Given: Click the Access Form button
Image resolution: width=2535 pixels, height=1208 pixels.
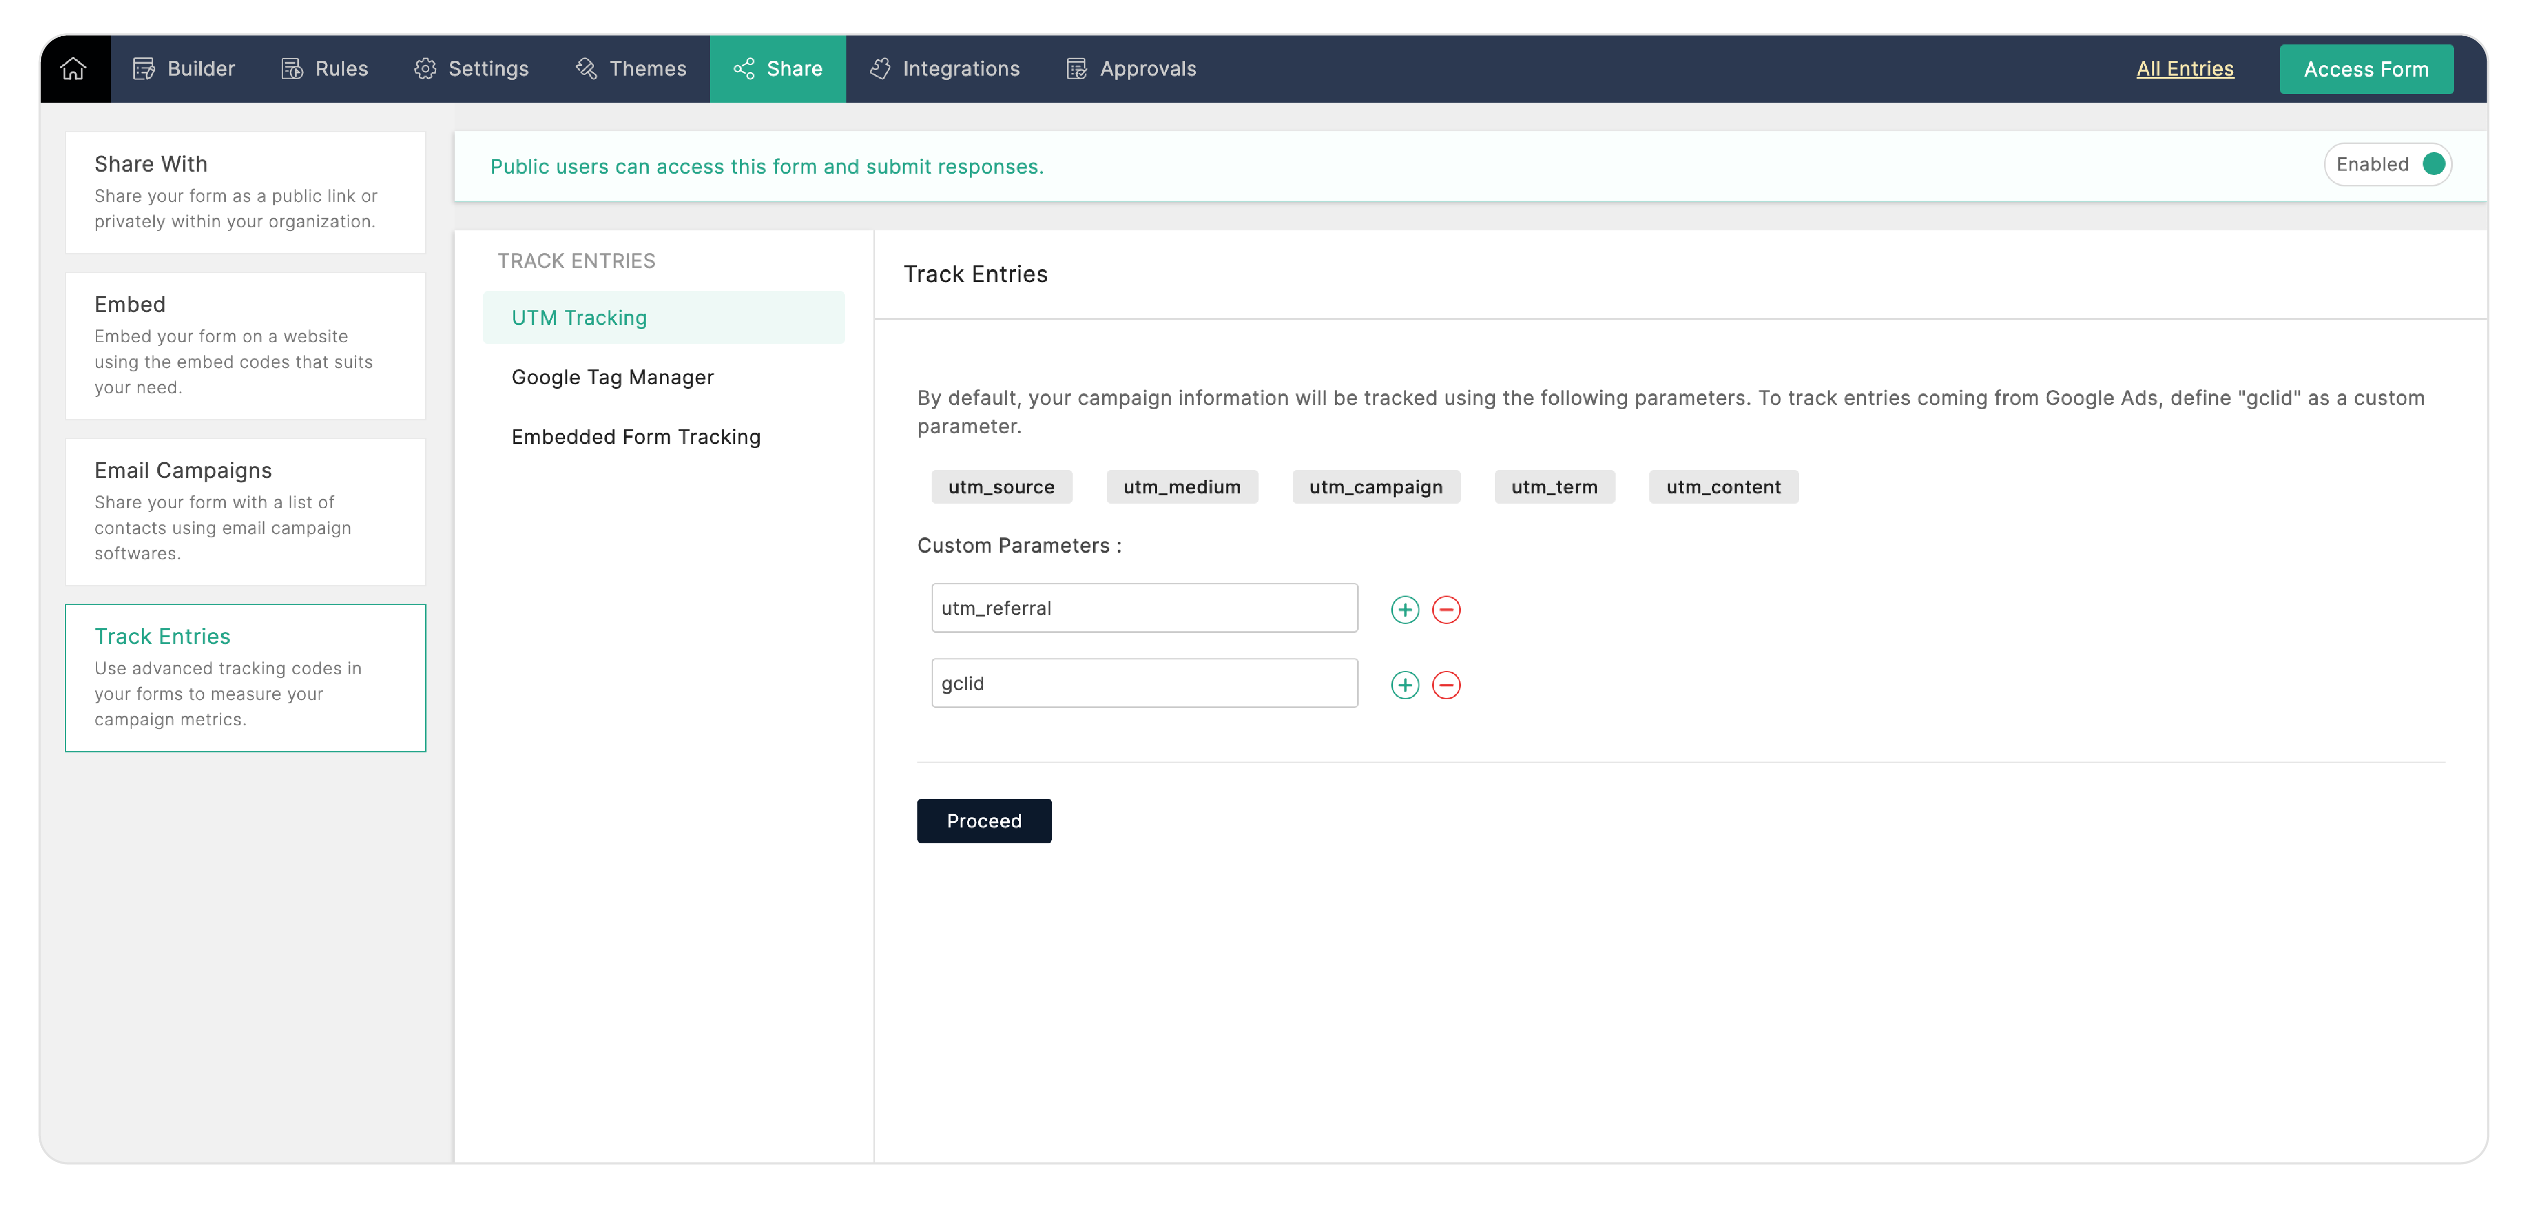Looking at the screenshot, I should coord(2365,69).
